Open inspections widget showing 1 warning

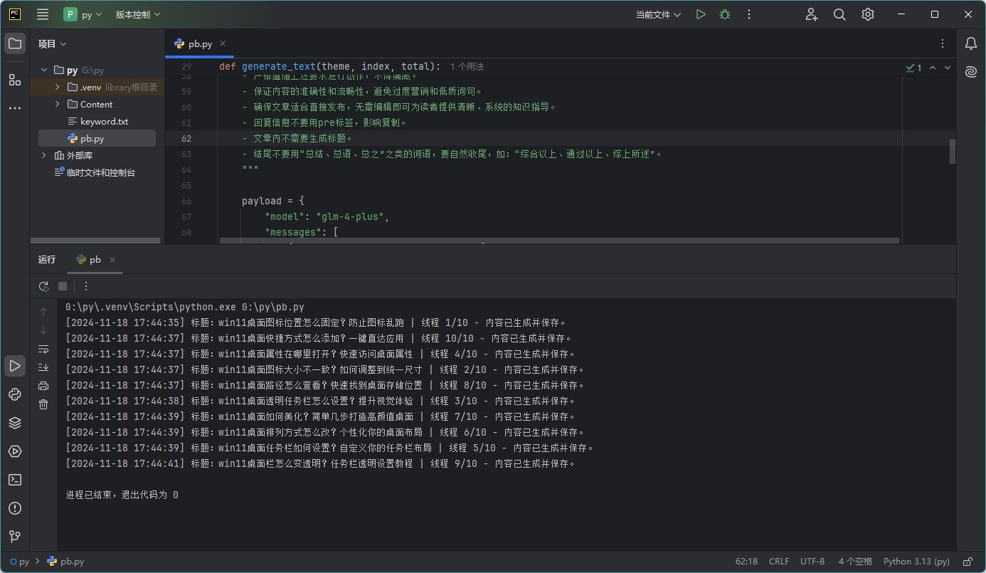point(914,68)
